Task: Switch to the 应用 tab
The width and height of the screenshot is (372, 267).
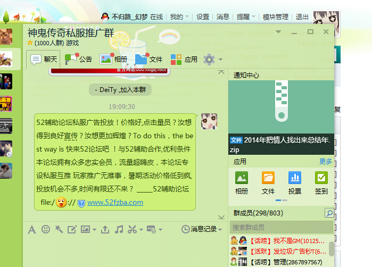Action: (x=184, y=59)
